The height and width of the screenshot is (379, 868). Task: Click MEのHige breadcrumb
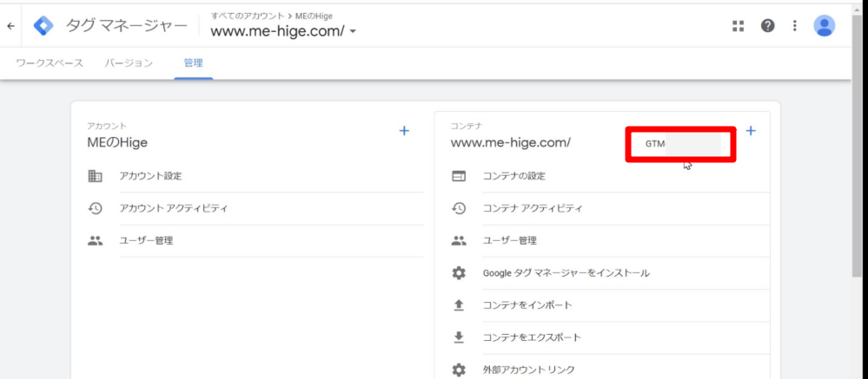click(314, 16)
